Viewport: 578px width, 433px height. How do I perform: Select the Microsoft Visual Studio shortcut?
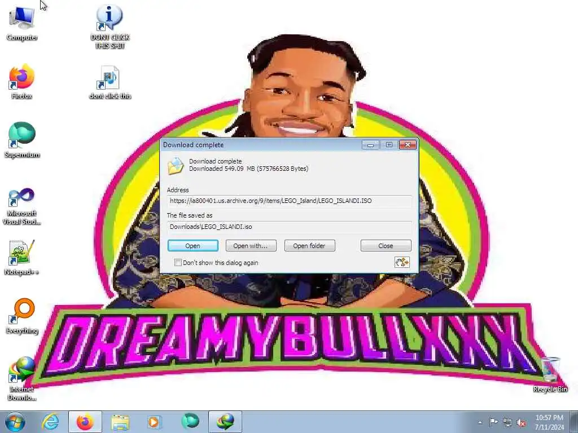point(21,205)
